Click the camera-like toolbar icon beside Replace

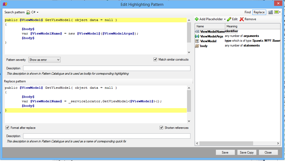tap(271, 12)
